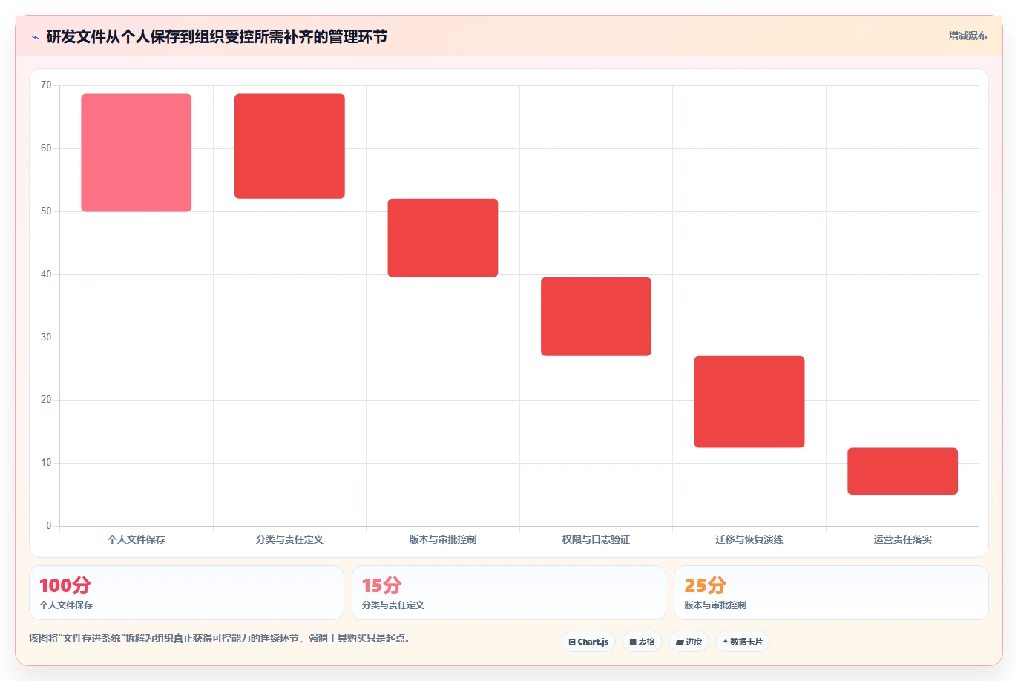The width and height of the screenshot is (1018, 681).
Task: Click x-axis label 版本与审批控制
Action: pyautogui.click(x=443, y=539)
